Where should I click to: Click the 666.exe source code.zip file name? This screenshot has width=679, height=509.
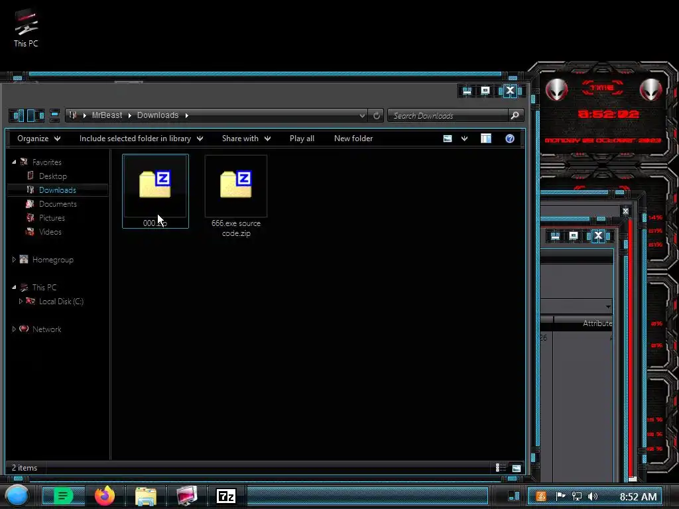pos(236,228)
